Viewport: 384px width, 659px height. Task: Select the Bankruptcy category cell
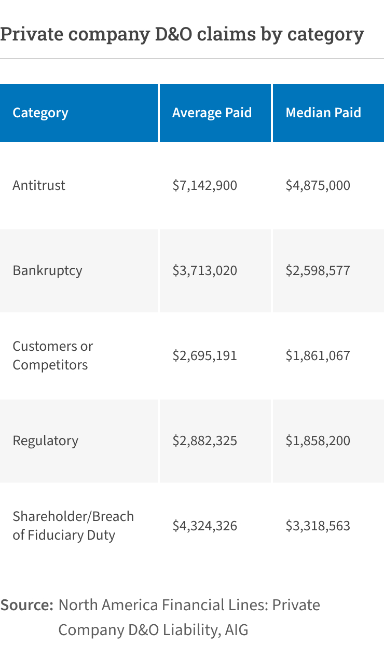[47, 270]
